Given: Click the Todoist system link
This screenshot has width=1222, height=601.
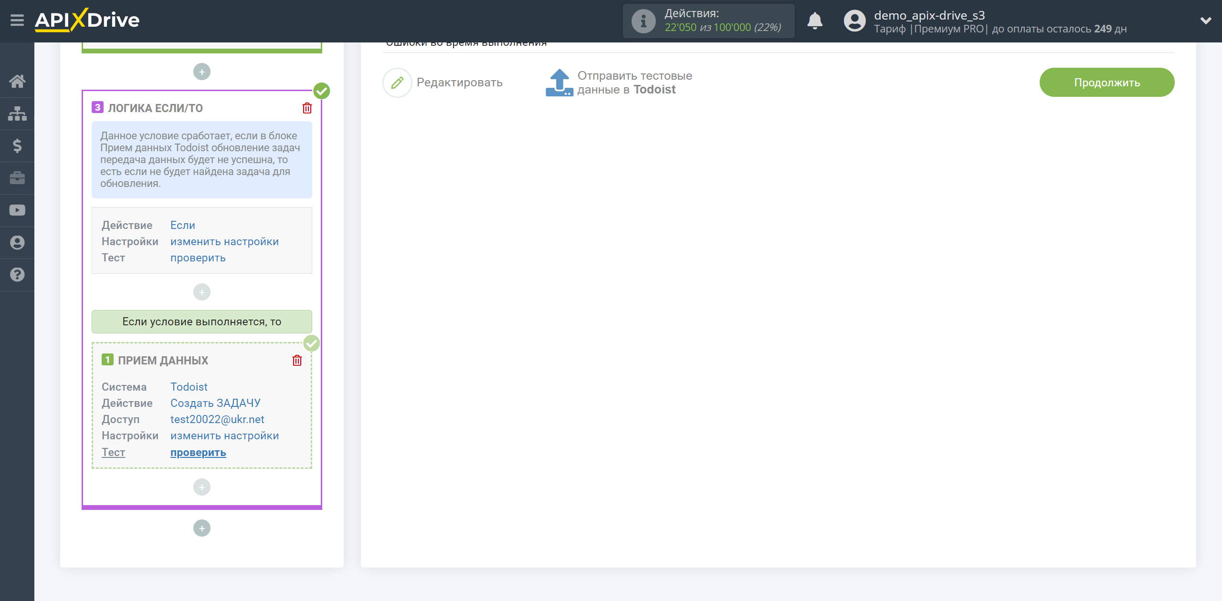Looking at the screenshot, I should [x=189, y=387].
